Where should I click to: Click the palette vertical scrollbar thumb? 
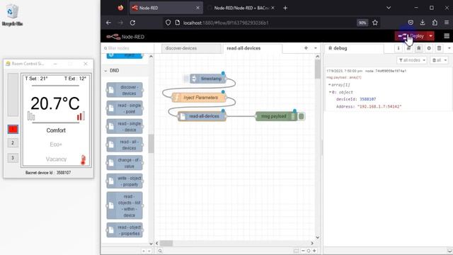[151, 144]
